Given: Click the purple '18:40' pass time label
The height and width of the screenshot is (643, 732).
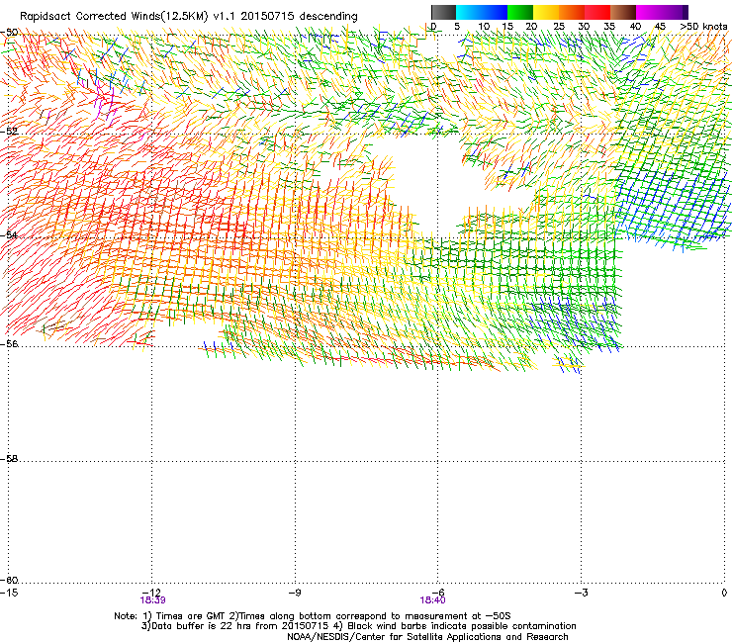Looking at the screenshot, I should tap(432, 600).
